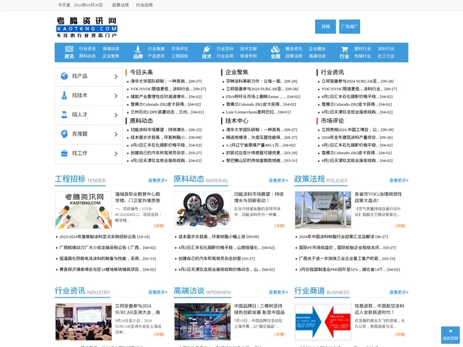Viewport: 463px width, 347px height.
Task: Click the 广告推广 button
Action: 349,26
